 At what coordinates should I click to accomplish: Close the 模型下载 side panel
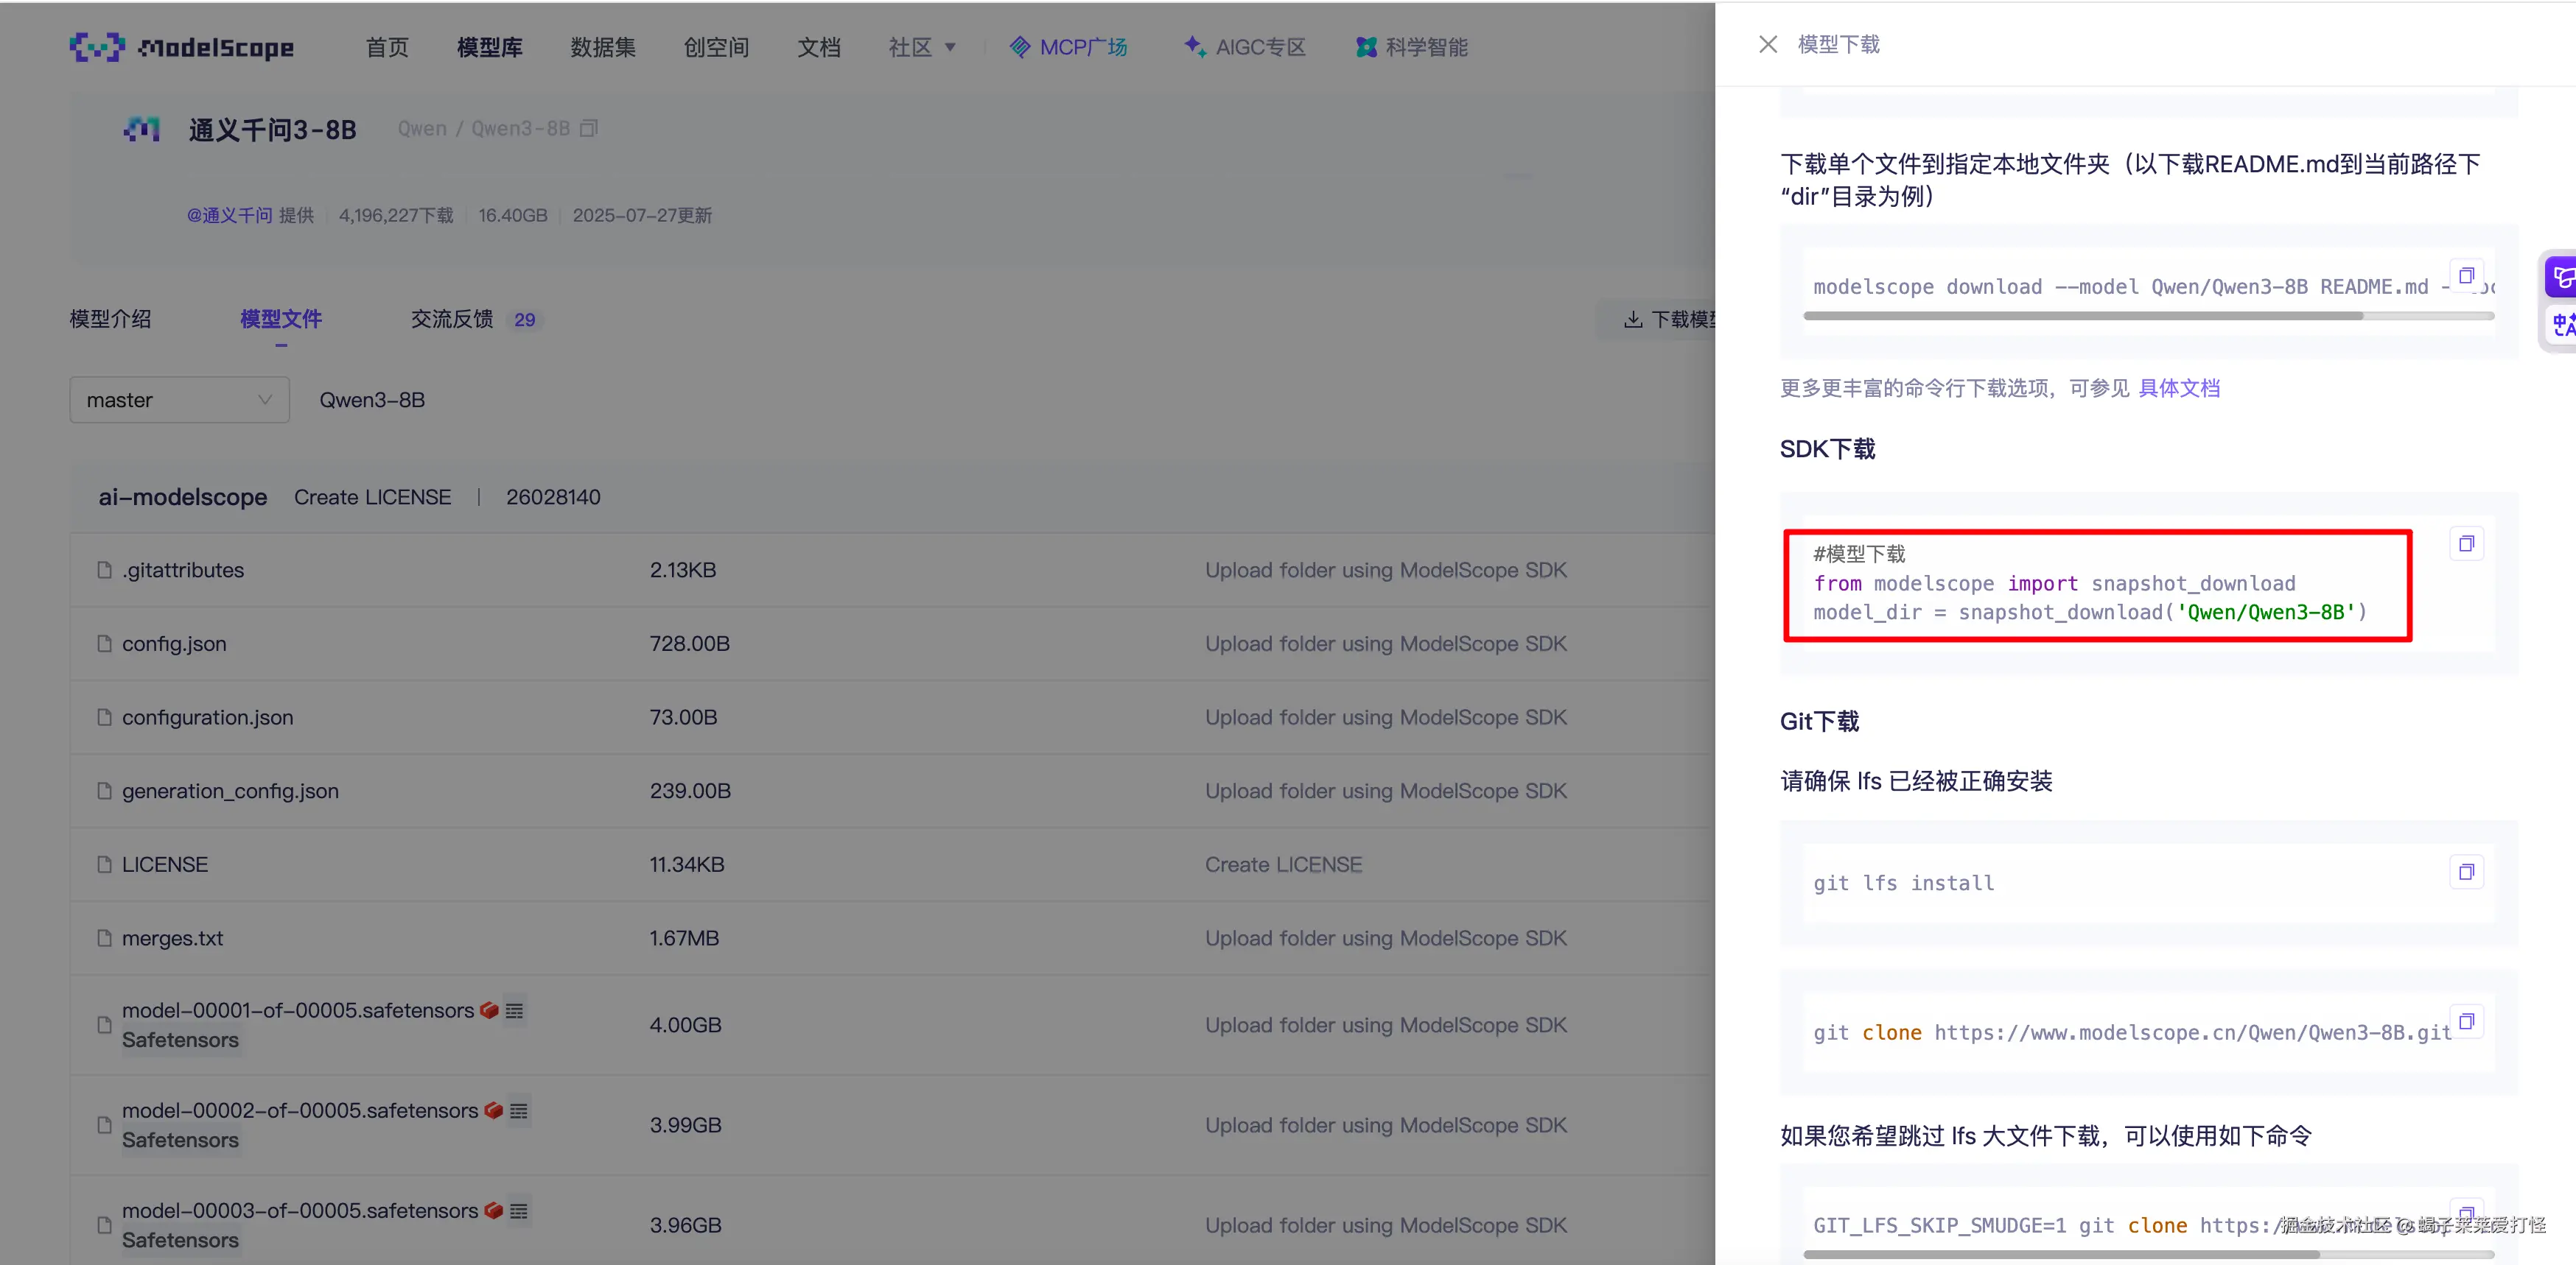(1767, 45)
